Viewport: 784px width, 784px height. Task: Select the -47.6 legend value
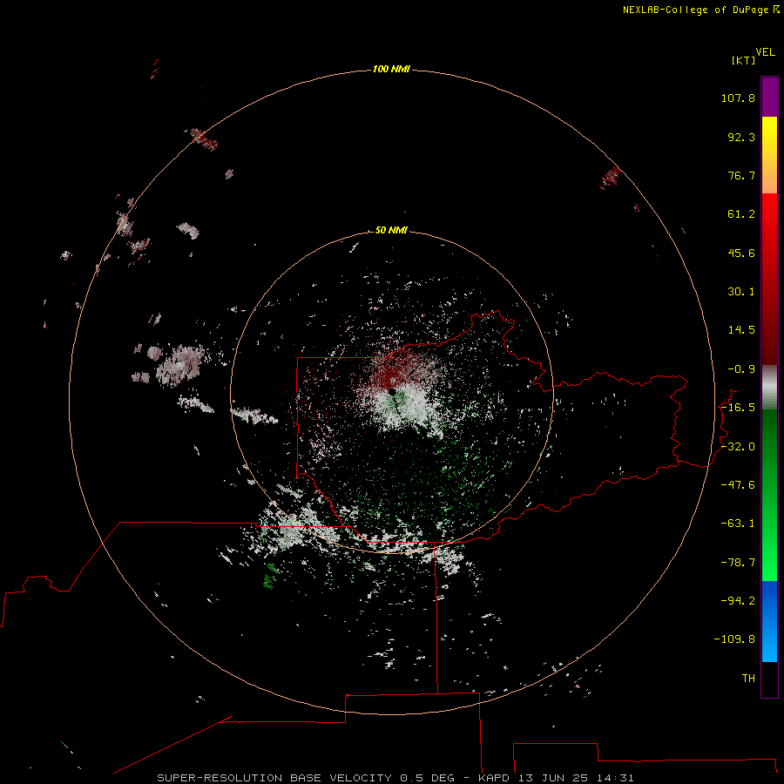point(738,485)
